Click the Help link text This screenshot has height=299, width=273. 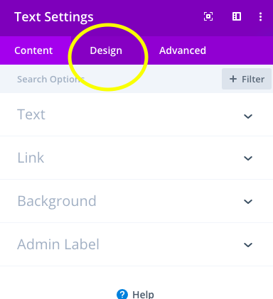(143, 295)
